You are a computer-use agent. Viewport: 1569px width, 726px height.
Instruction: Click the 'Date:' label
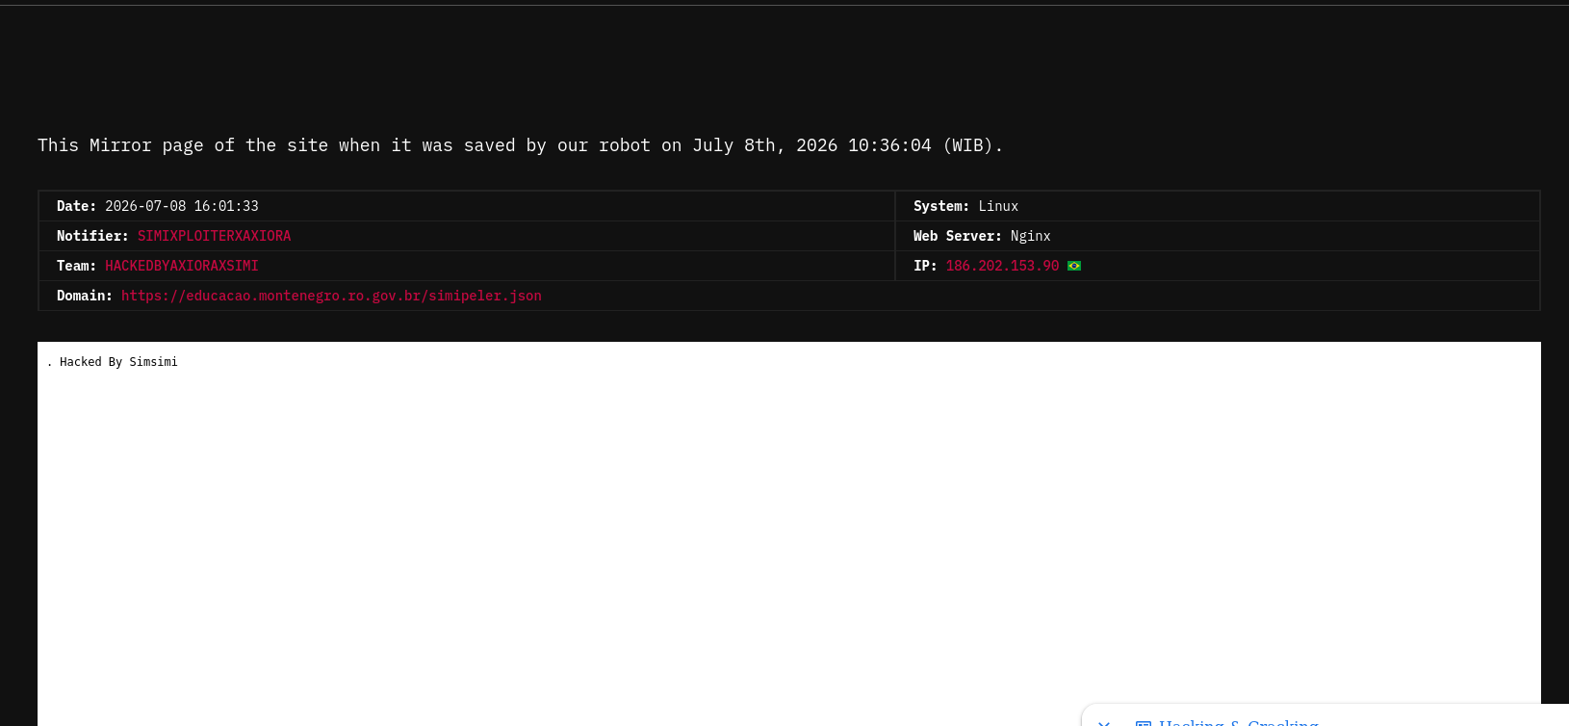76,206
